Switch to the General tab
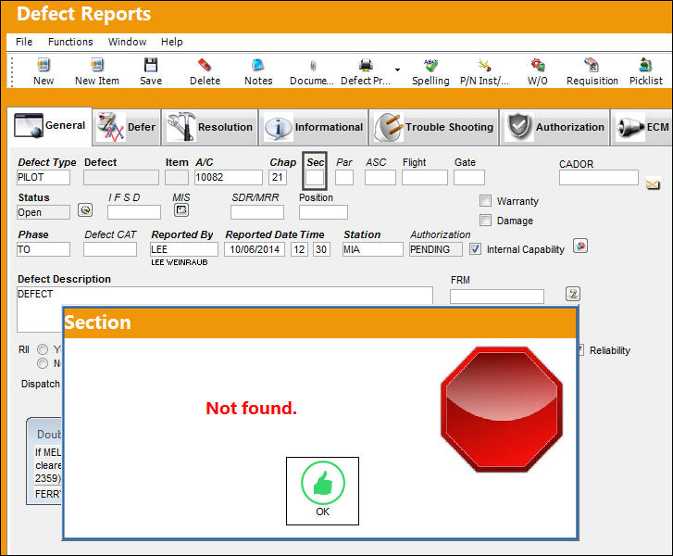 [50, 125]
